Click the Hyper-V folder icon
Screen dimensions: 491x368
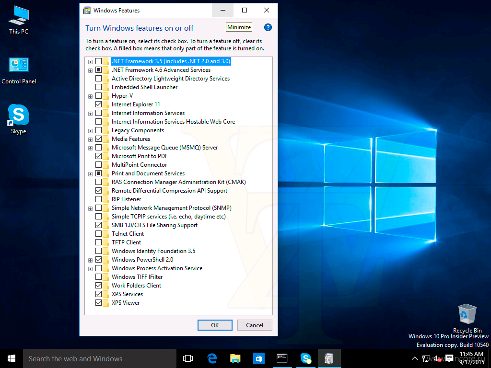[x=106, y=96]
